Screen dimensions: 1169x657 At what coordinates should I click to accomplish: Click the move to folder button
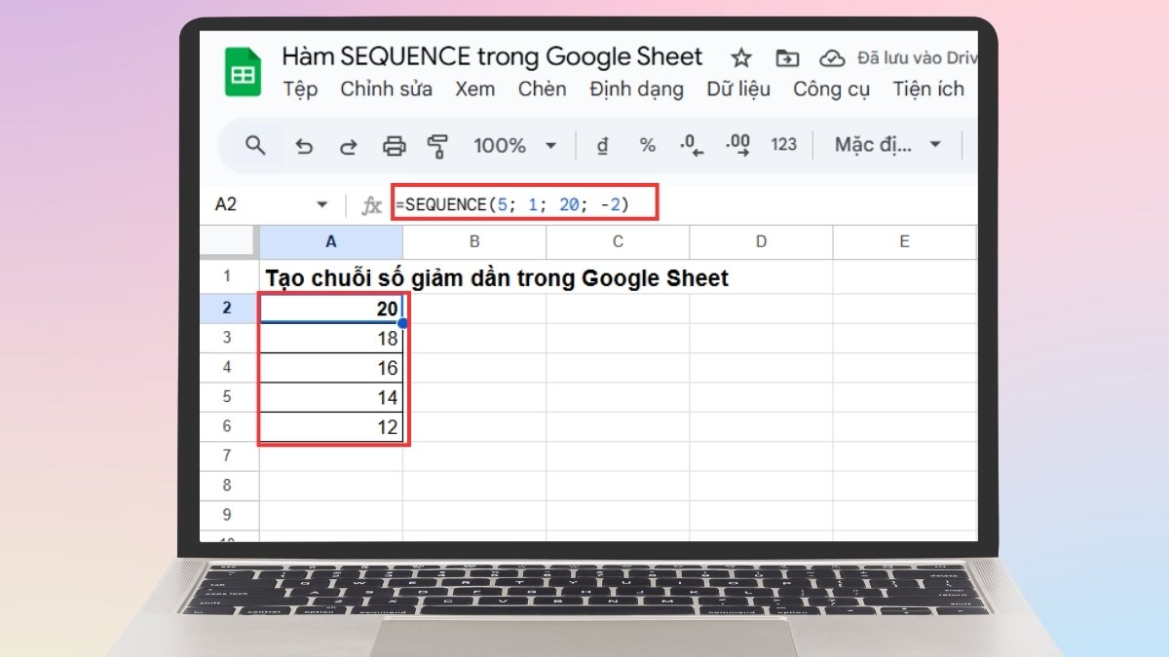click(x=786, y=57)
